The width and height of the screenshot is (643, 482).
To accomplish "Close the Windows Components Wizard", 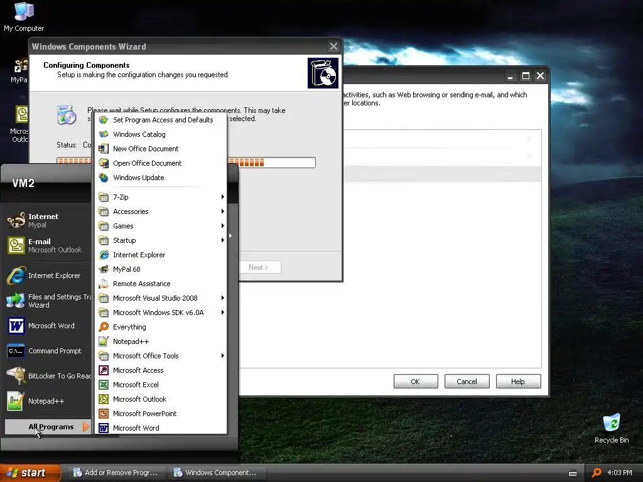I will click(x=333, y=46).
